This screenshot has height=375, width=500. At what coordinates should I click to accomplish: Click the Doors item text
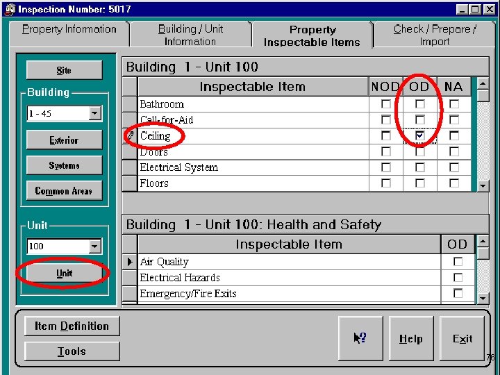153,152
